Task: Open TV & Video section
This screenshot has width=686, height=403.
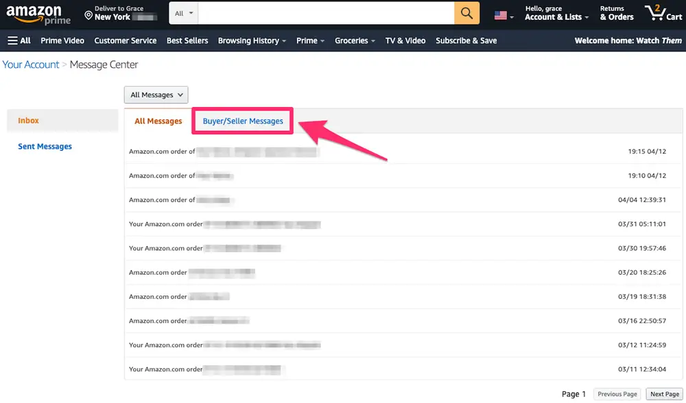Action: (405, 40)
